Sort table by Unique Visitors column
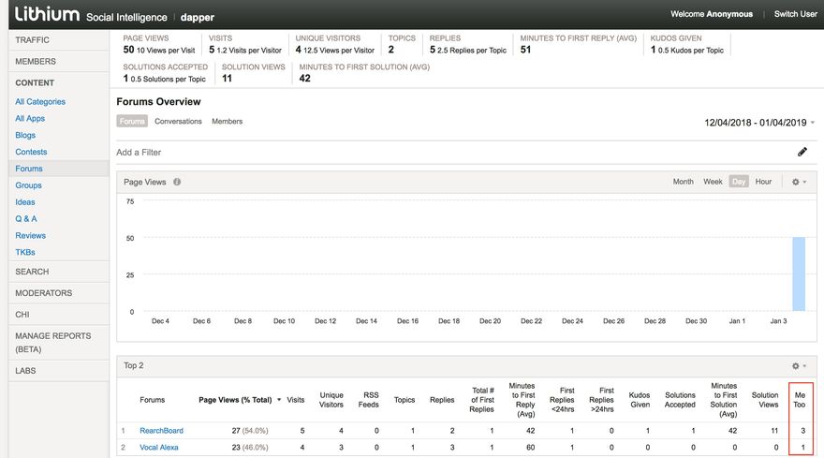The image size is (824, 458). tap(331, 400)
